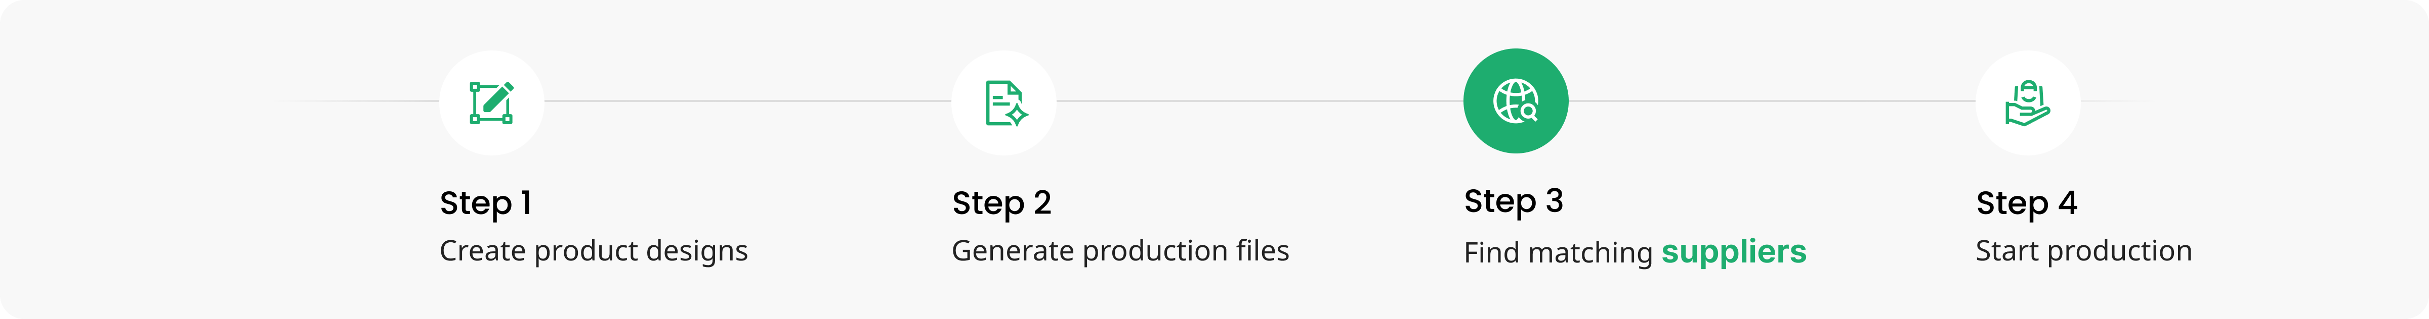Go to the "Step 4" heading
The image size is (2429, 319).
[x=2026, y=203]
